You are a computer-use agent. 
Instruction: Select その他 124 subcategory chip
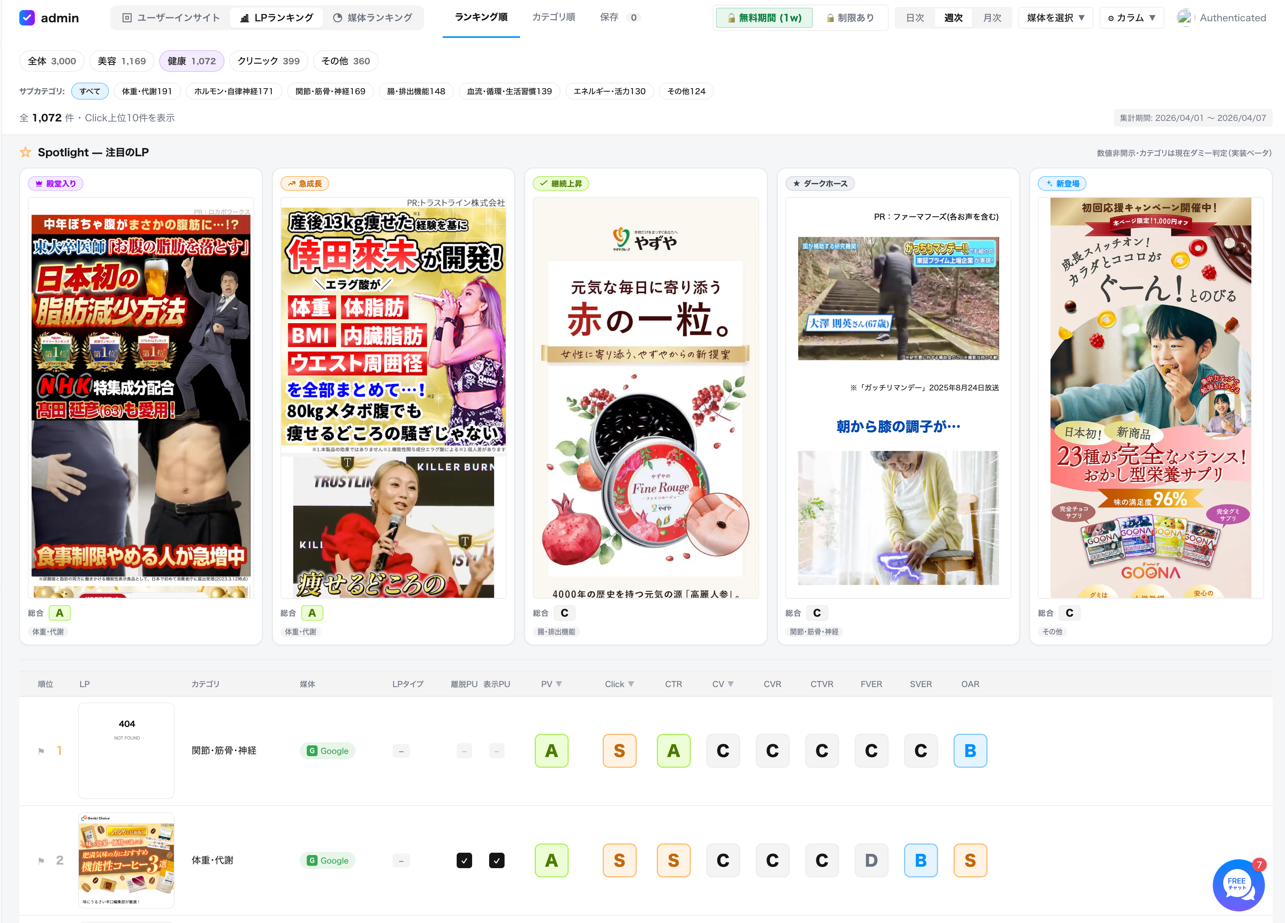coord(686,91)
